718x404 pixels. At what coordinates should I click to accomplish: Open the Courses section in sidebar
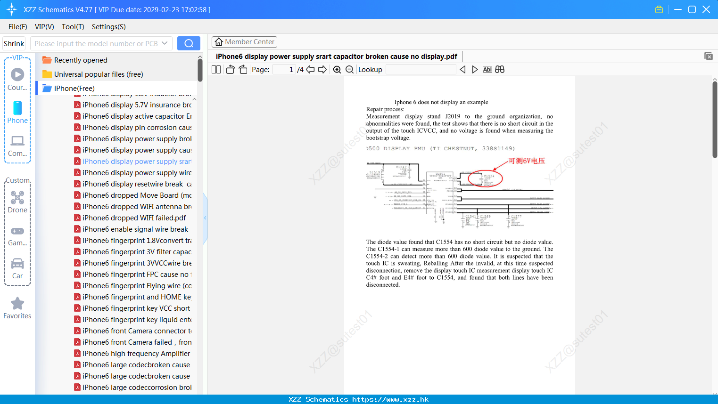coord(17,80)
